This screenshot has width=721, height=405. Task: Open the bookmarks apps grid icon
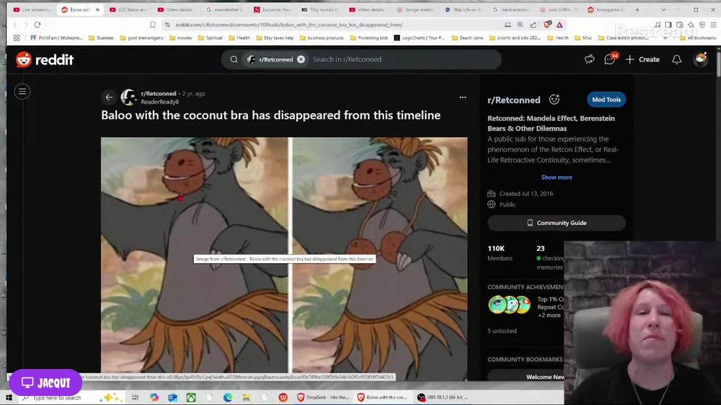click(16, 38)
